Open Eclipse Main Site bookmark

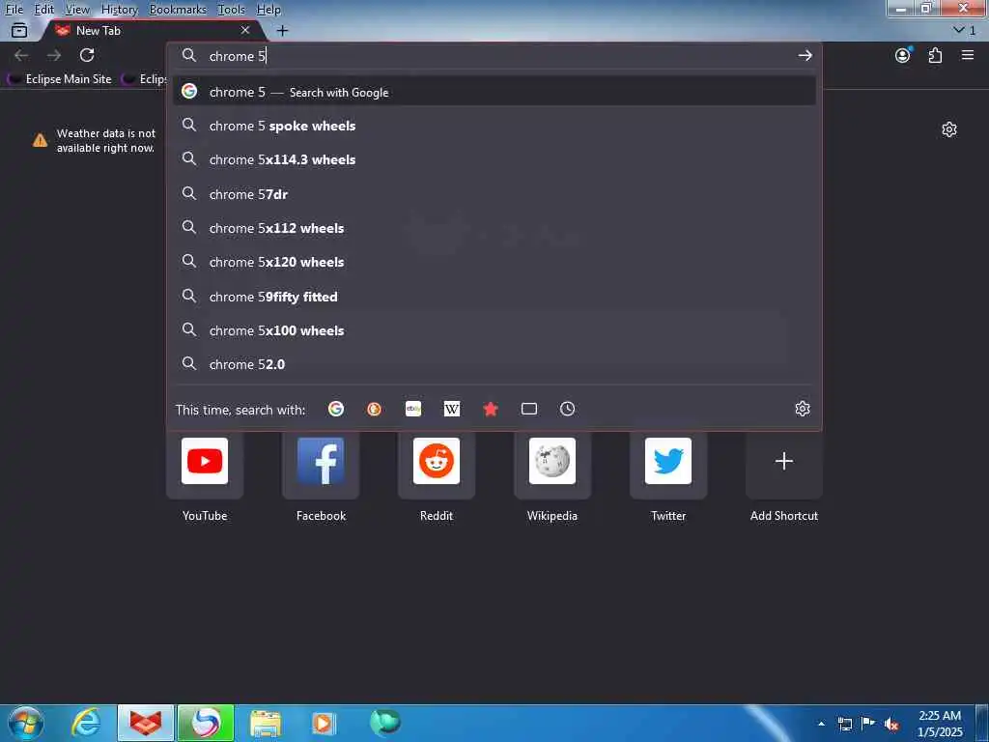pyautogui.click(x=60, y=79)
